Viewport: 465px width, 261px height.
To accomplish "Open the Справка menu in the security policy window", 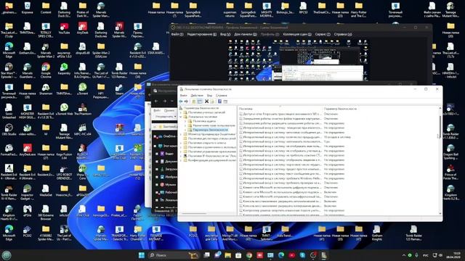I will tap(221, 95).
